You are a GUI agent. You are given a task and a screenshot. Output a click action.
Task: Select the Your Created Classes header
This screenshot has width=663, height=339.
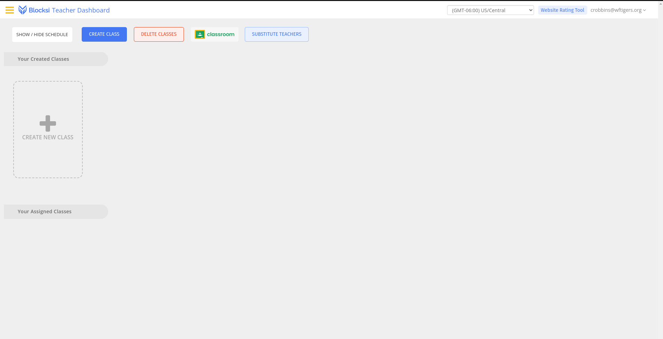coord(56,59)
